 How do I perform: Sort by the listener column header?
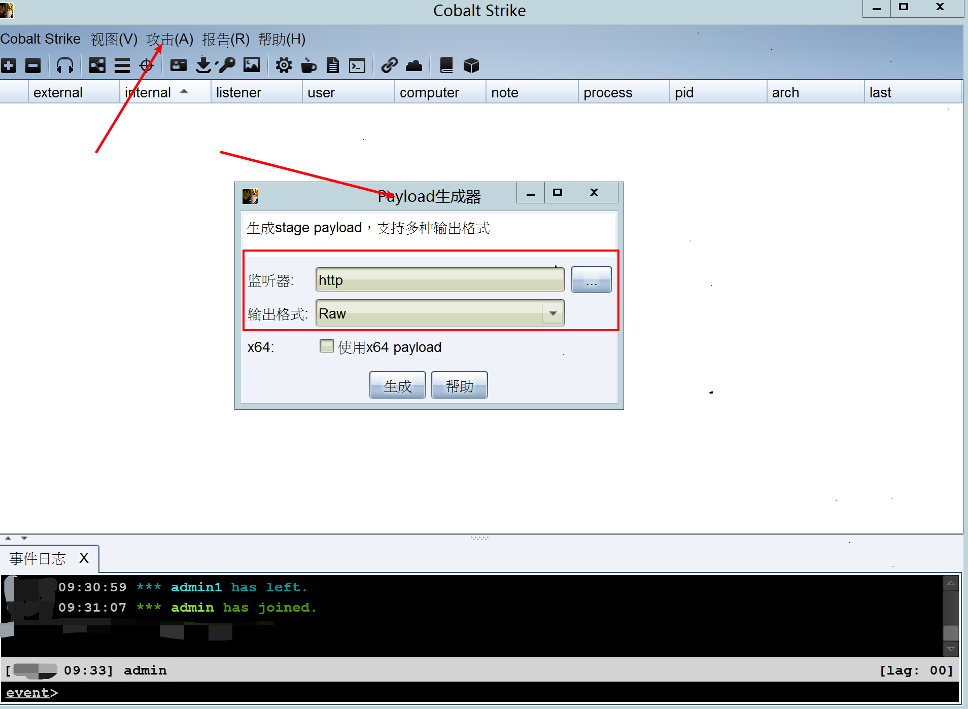[257, 92]
